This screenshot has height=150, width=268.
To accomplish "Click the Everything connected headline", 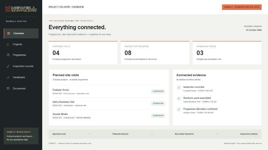I will coord(77,27).
